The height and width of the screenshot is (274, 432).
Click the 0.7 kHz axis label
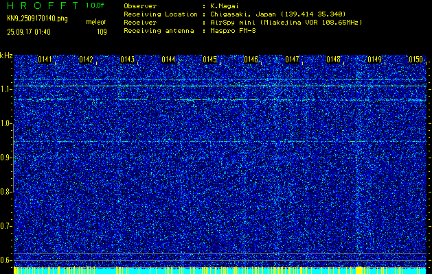[5, 226]
